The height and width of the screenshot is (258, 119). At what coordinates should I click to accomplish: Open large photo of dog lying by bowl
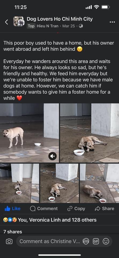point(90,133)
